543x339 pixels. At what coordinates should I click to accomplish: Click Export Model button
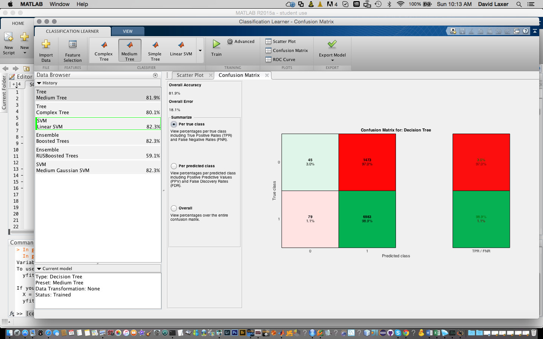click(x=332, y=51)
